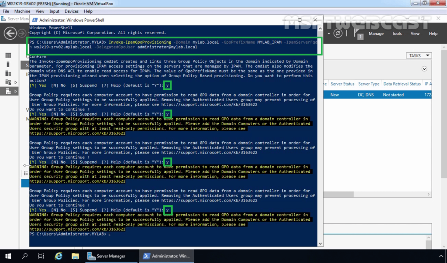Open Server Manager Manage menu
The height and width of the screenshot is (263, 447).
pos(376,33)
